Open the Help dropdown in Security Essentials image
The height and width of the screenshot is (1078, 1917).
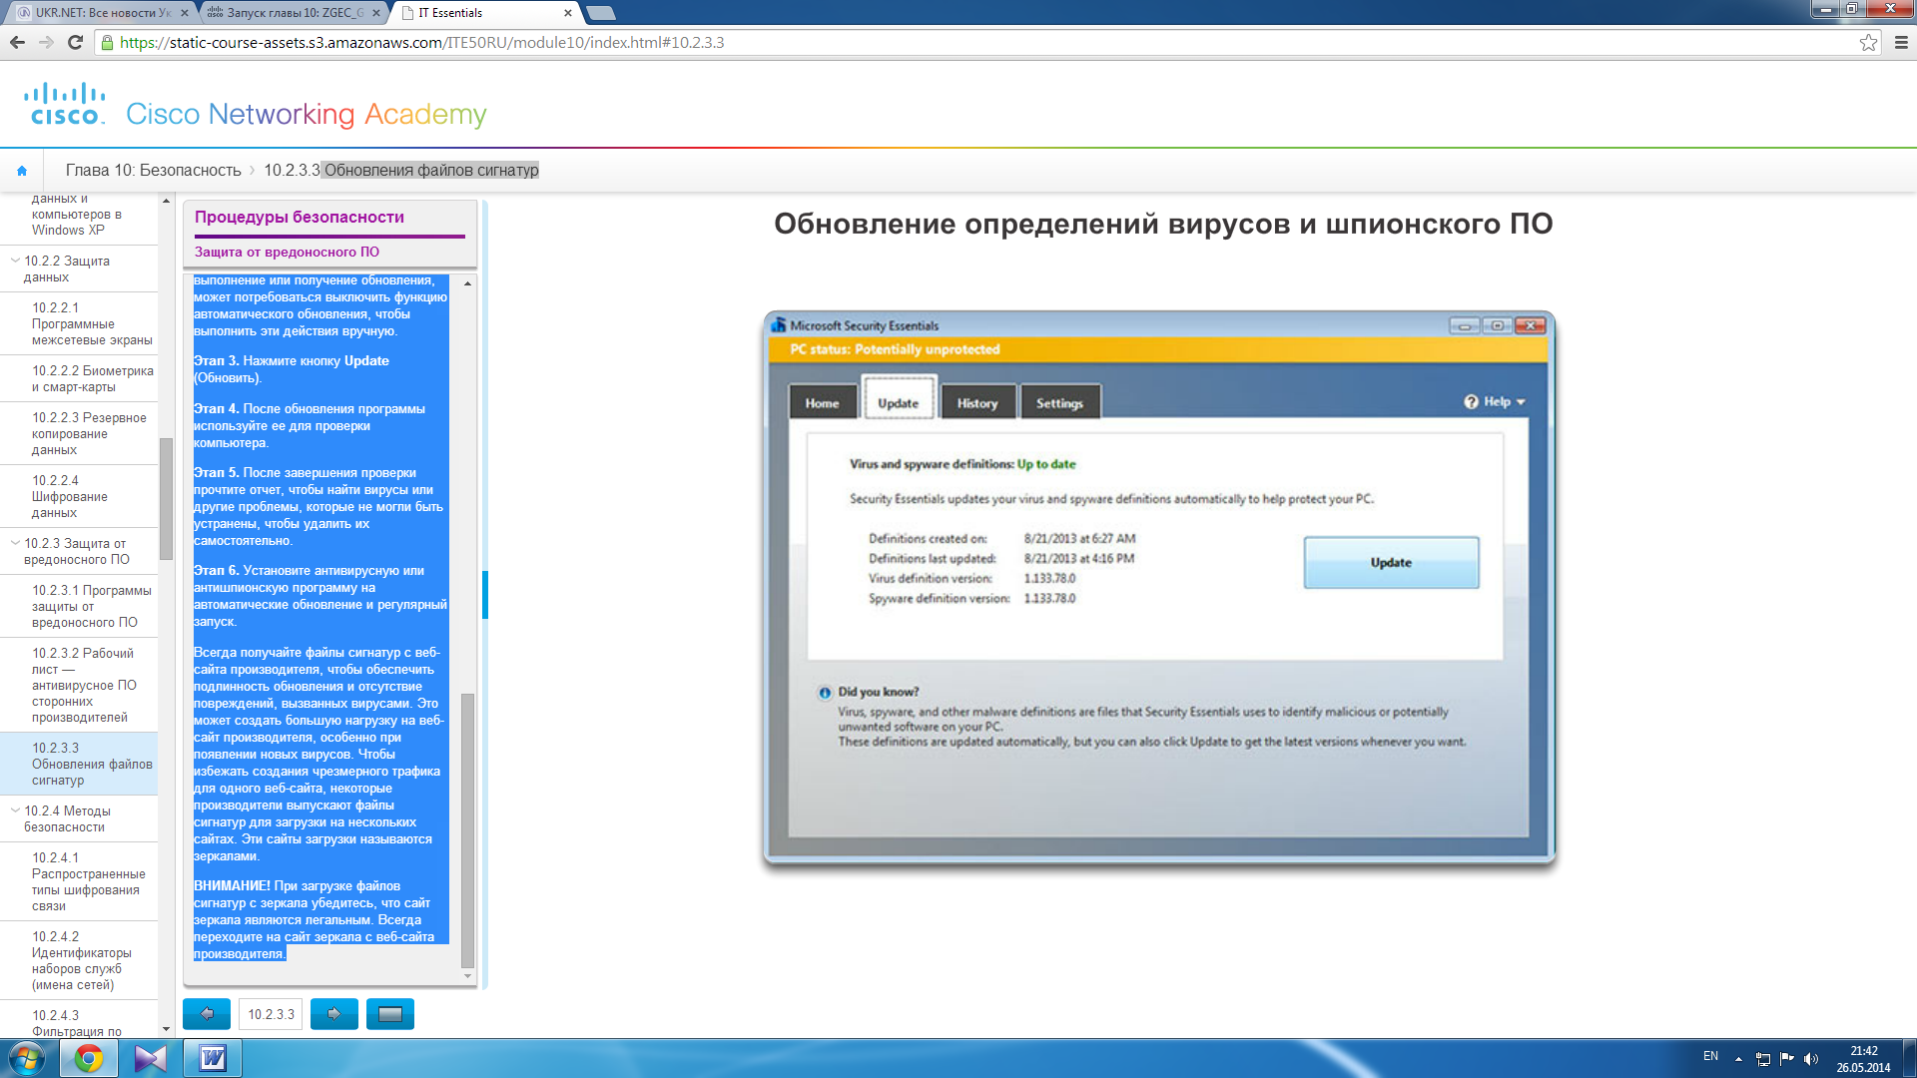[1496, 401]
